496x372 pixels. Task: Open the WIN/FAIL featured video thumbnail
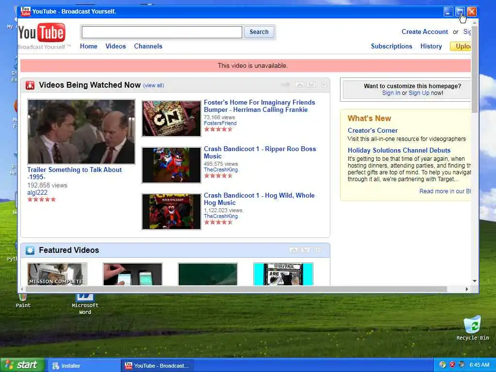[283, 274]
